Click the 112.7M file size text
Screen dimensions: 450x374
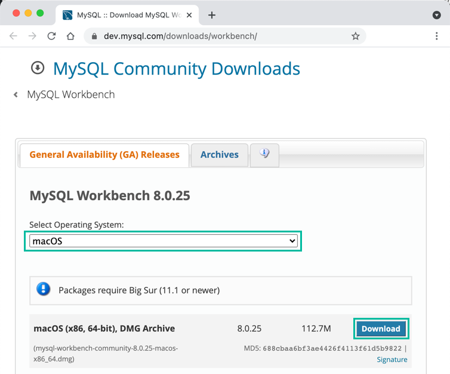[316, 329]
